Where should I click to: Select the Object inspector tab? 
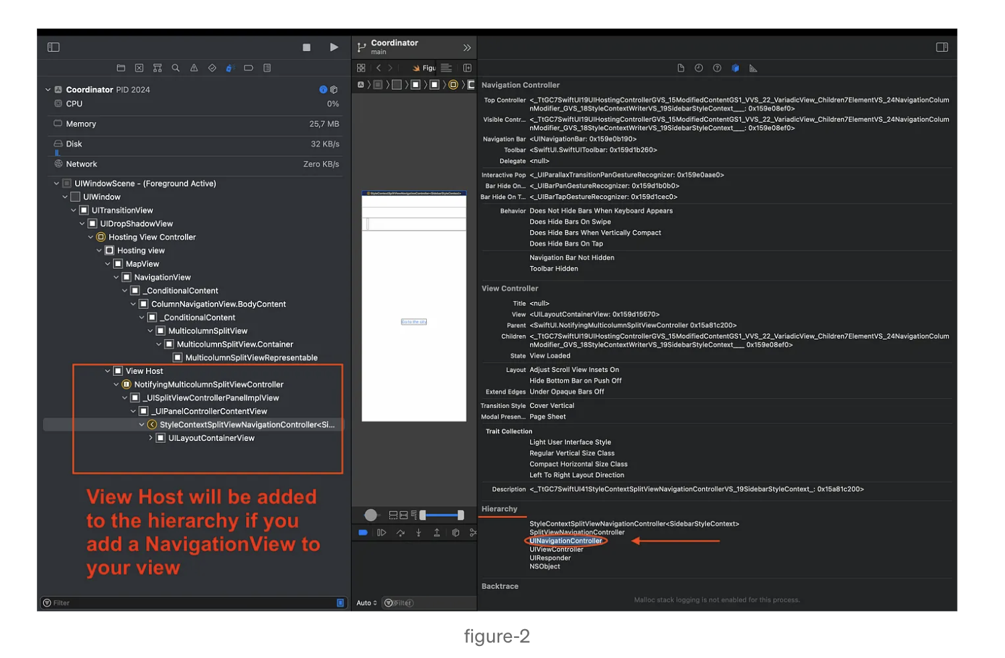click(x=735, y=68)
